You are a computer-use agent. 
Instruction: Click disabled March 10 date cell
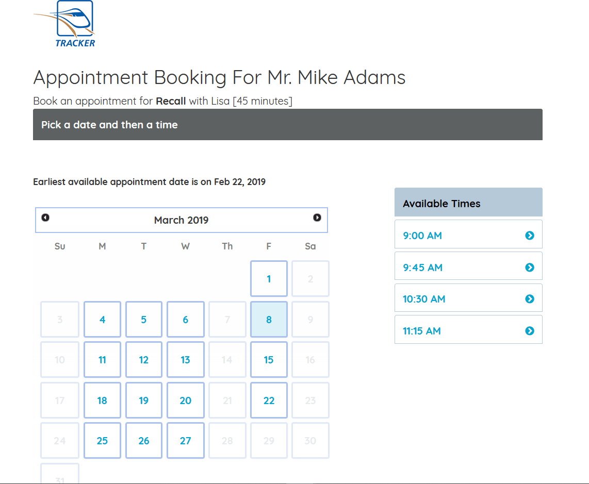(60, 360)
